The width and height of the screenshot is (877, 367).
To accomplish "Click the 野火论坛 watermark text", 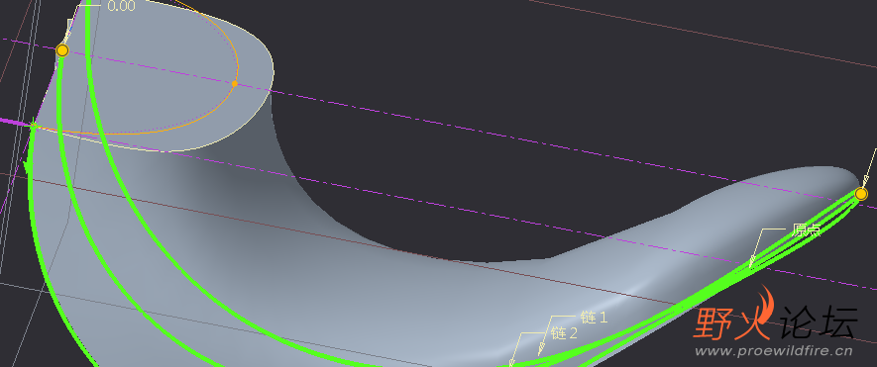I will tap(775, 322).
